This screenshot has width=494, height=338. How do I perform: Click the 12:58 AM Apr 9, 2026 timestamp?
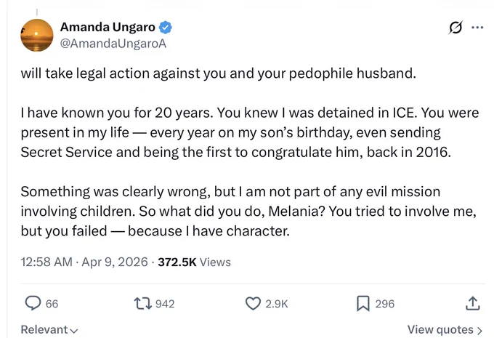pos(84,262)
